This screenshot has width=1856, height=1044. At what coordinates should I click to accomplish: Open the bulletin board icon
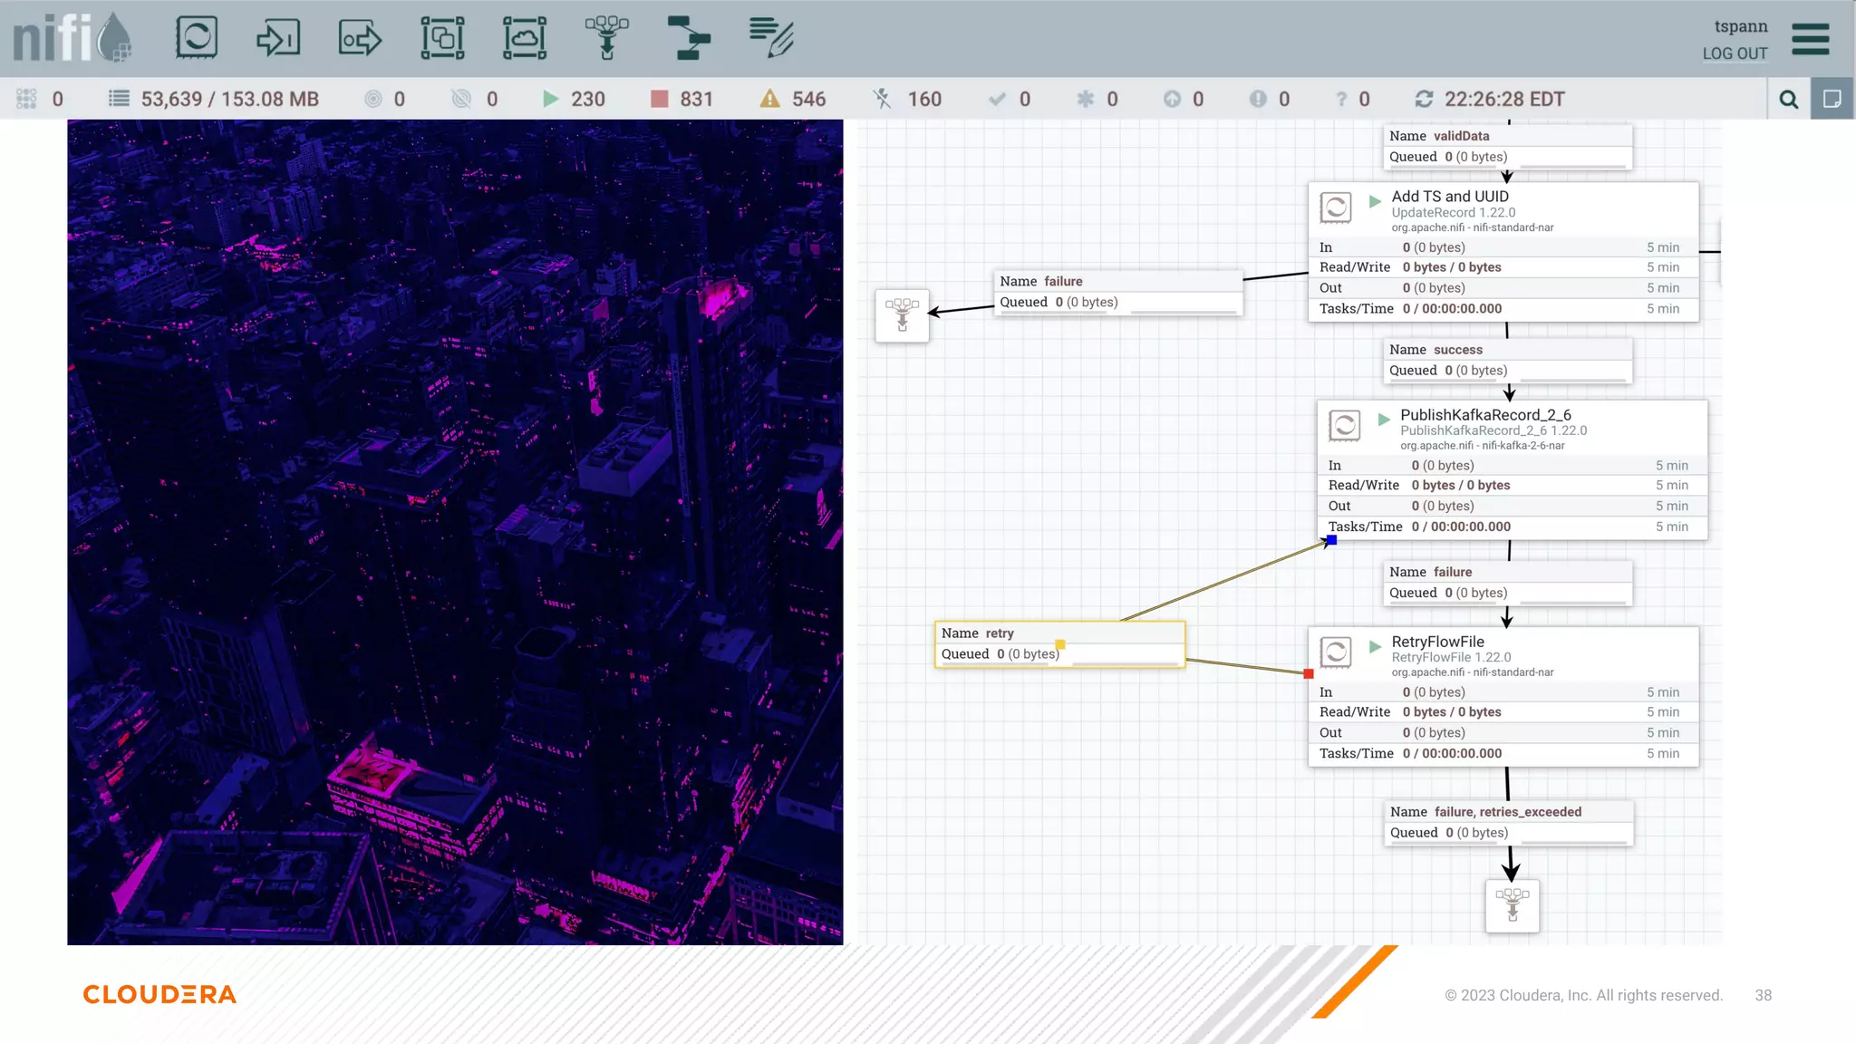pyautogui.click(x=1832, y=99)
